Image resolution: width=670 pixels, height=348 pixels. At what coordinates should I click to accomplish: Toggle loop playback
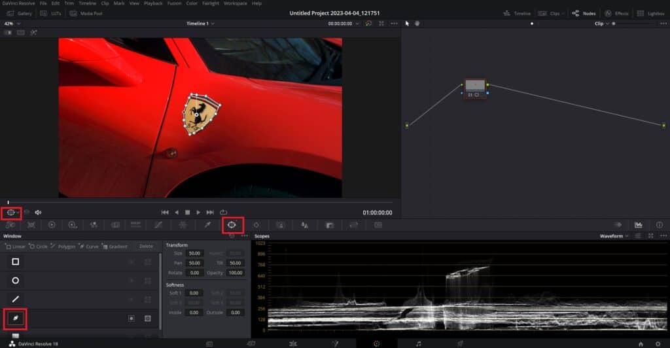pos(223,212)
